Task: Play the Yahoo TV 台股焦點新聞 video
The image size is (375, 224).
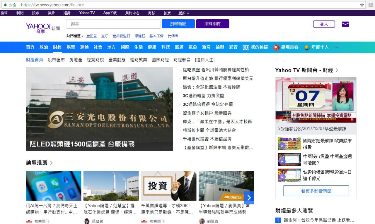Action: click(316, 100)
